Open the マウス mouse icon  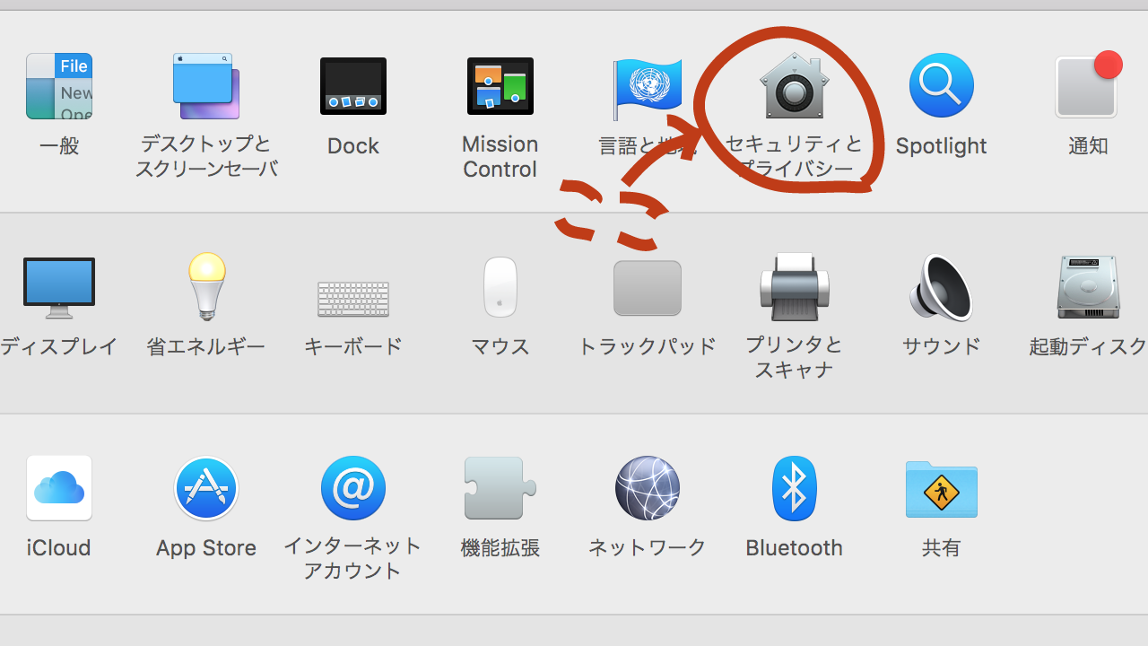coord(500,287)
